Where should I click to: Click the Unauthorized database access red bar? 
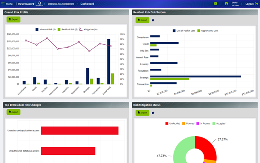tap(68, 151)
